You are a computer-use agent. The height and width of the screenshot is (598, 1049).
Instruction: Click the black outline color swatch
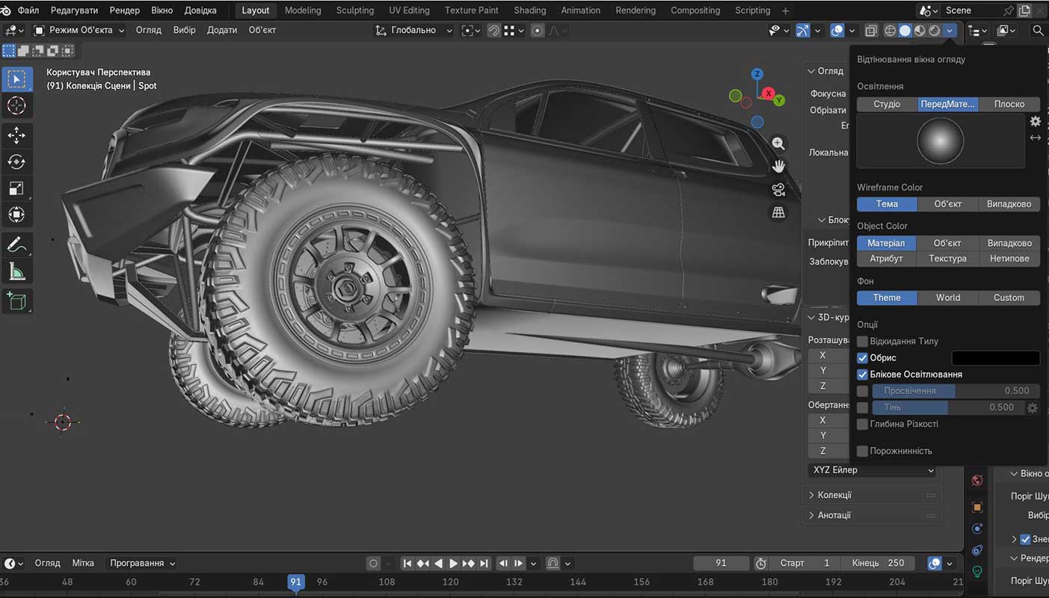click(x=994, y=358)
